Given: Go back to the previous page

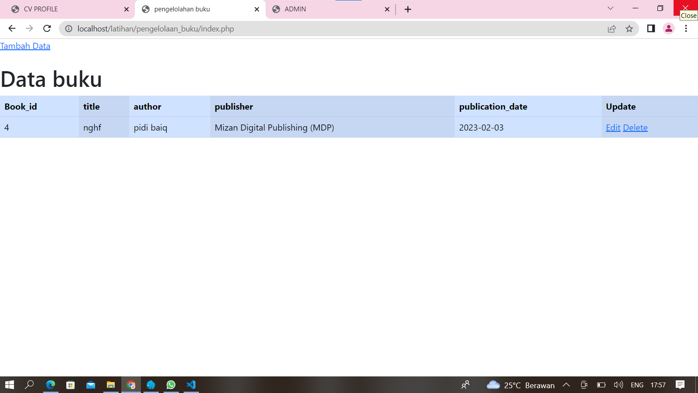Looking at the screenshot, I should [x=12, y=29].
